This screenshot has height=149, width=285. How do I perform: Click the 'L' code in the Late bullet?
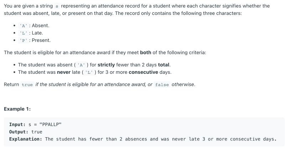click(x=23, y=33)
